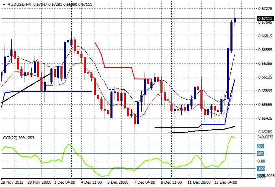Viewport: 275px width, 187px height.
Task: Click the current price label 0.67111
Action: [x=265, y=19]
